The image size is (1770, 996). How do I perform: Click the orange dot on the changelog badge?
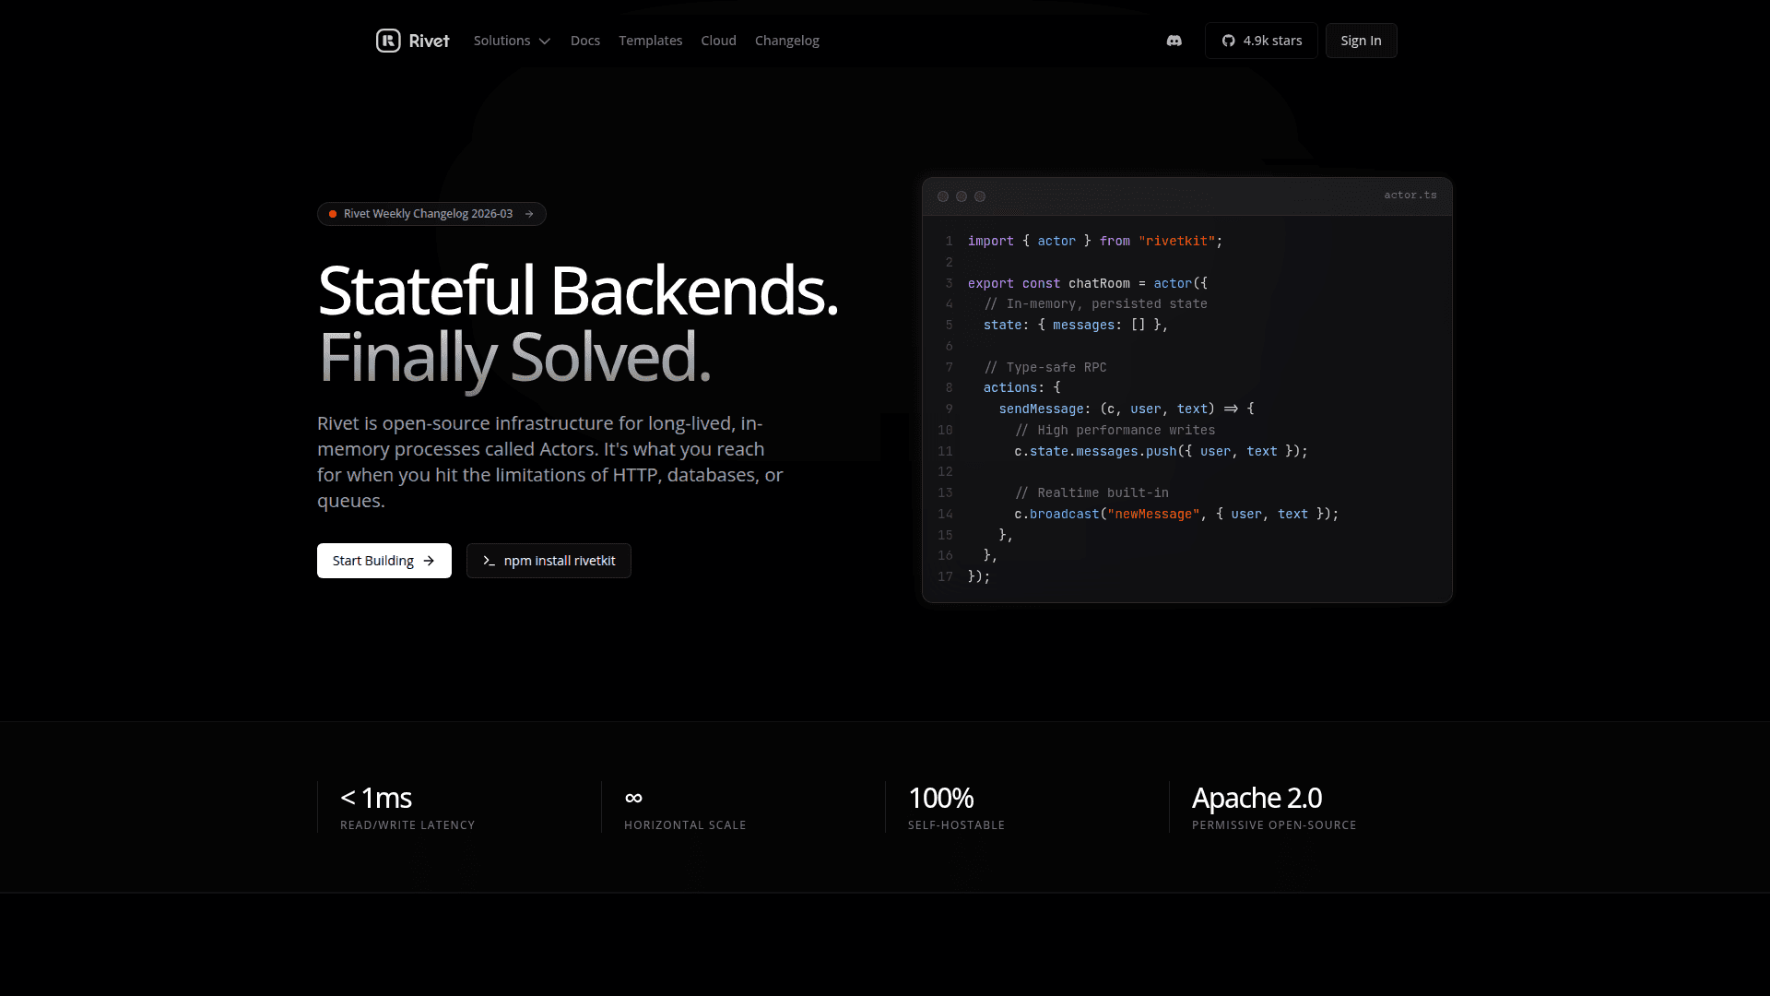click(x=333, y=214)
